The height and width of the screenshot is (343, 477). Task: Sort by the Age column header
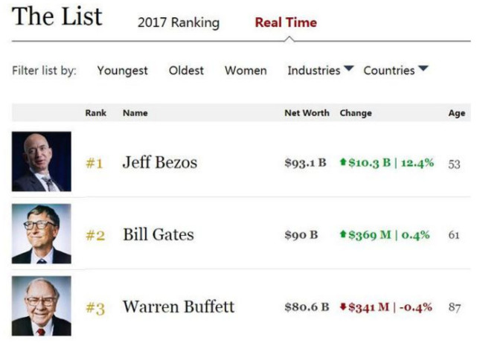pos(457,113)
